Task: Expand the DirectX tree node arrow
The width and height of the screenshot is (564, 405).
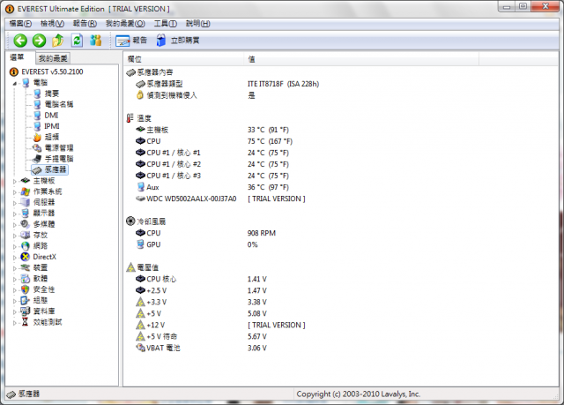Action: coord(15,257)
